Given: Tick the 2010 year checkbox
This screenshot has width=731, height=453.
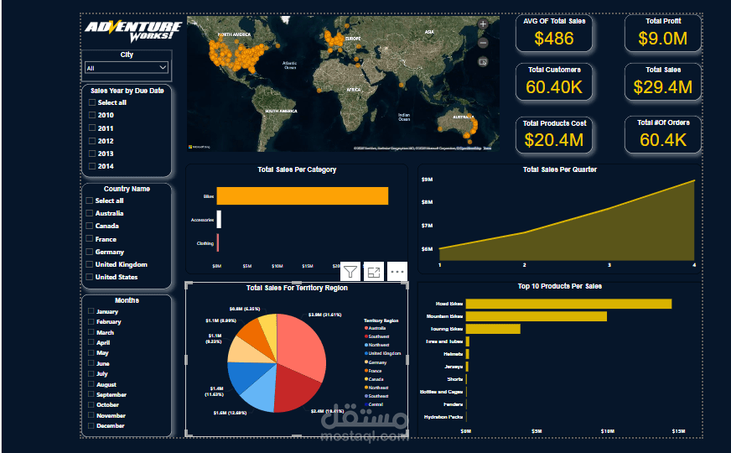Looking at the screenshot, I should tap(92, 115).
